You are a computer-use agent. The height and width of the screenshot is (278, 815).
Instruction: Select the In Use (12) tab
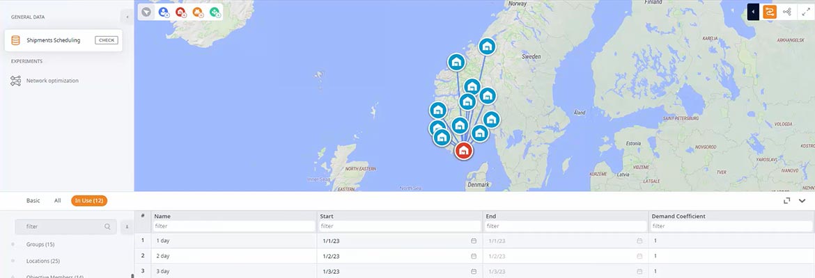coord(89,200)
